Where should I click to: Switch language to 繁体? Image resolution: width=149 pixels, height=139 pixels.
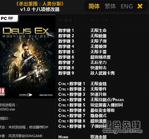(110, 6)
